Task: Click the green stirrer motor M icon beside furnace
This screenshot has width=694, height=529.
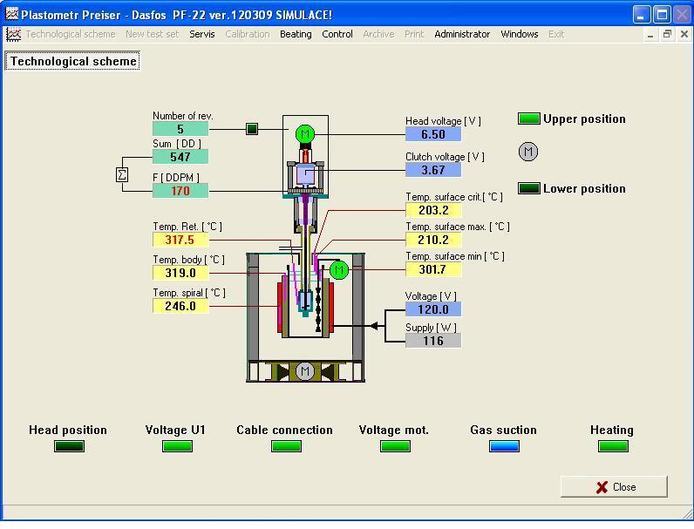Action: [x=339, y=270]
